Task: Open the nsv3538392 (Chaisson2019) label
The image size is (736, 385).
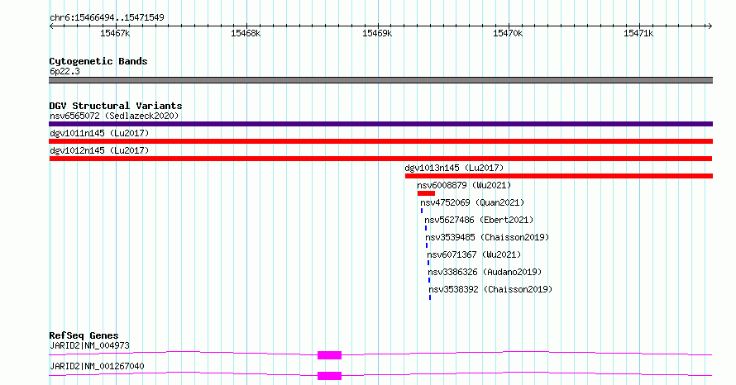Action: [490, 289]
